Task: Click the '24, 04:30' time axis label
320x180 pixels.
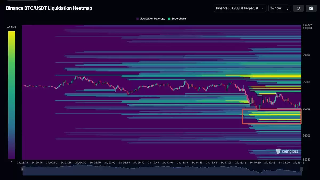Action: (81, 162)
